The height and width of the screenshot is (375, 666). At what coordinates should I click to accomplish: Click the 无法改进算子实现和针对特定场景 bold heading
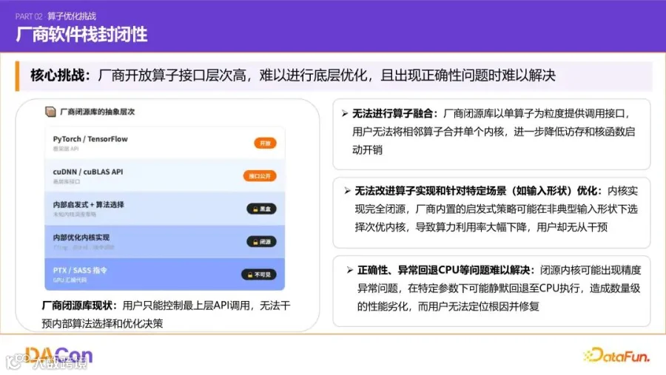[x=478, y=191]
